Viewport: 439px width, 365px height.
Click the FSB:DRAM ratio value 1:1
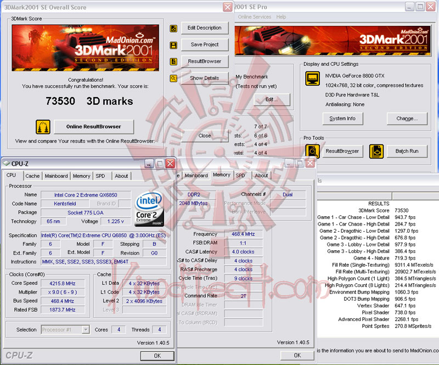[243, 243]
